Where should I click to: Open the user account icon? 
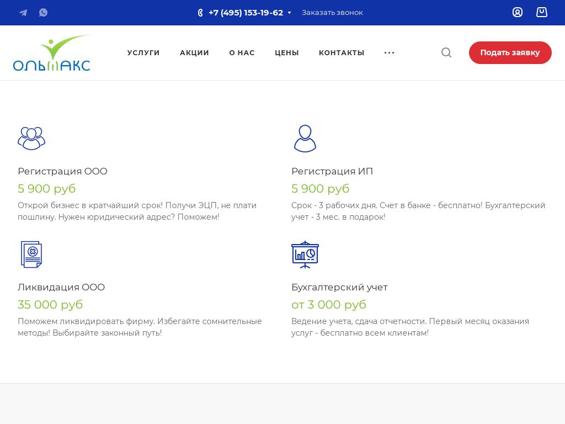point(517,12)
